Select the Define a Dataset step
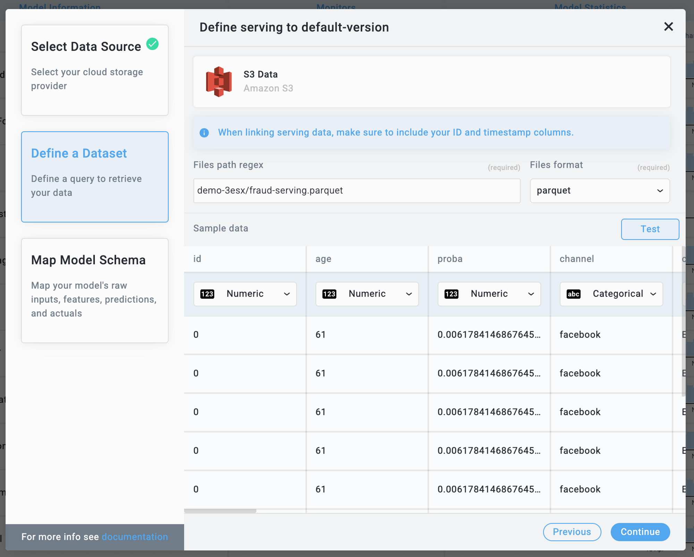Image resolution: width=694 pixels, height=557 pixels. 95,176
